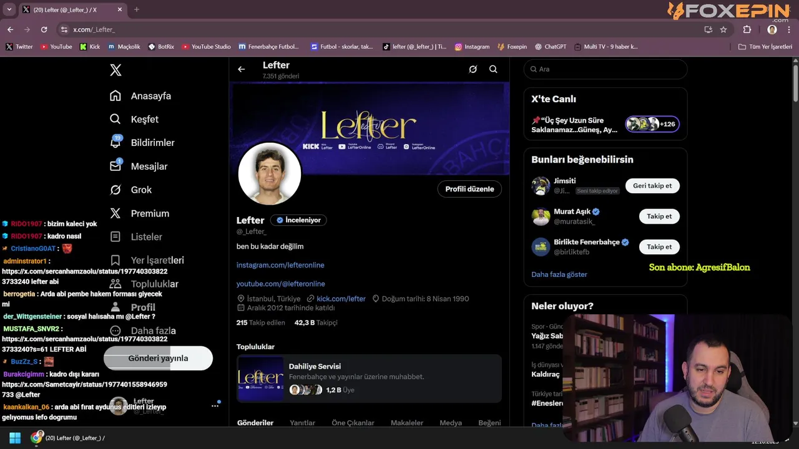Click Profili düzenle button
This screenshot has height=449, width=799.
click(469, 189)
